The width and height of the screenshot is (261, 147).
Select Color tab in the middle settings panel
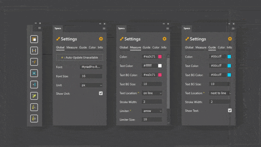tap(156, 47)
